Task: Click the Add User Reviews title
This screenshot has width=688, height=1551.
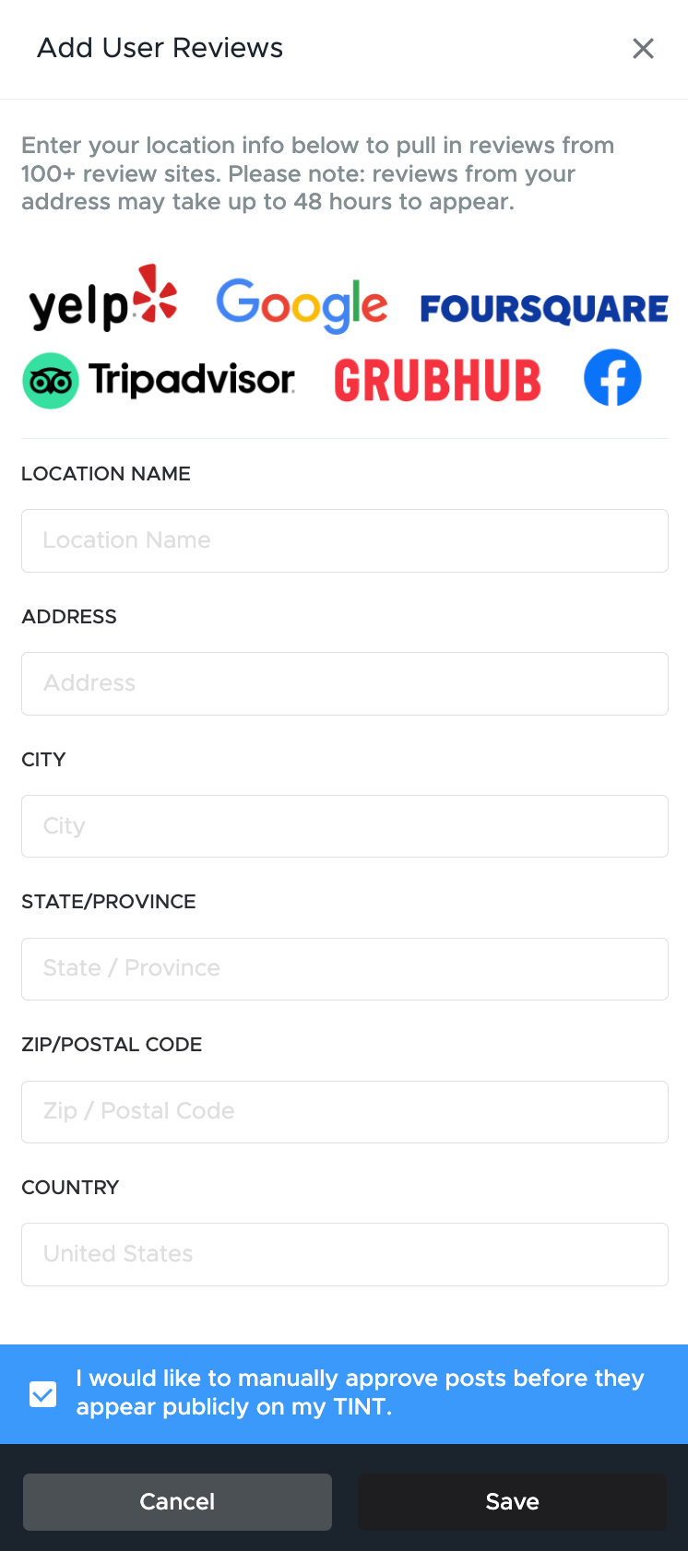Action: click(x=160, y=48)
